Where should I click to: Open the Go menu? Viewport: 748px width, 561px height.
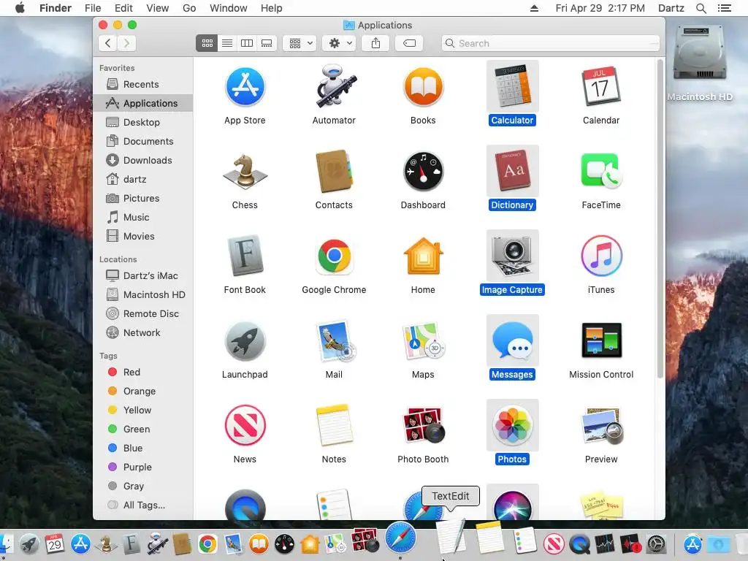tap(189, 8)
